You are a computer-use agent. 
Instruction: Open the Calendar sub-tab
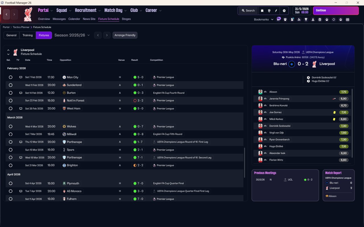tap(74, 19)
